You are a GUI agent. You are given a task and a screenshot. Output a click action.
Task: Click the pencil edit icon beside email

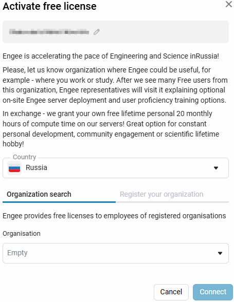97,32
